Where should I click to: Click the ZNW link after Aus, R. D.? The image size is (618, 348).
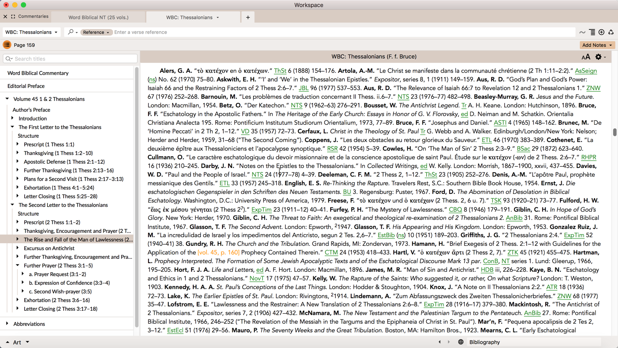coord(593,88)
